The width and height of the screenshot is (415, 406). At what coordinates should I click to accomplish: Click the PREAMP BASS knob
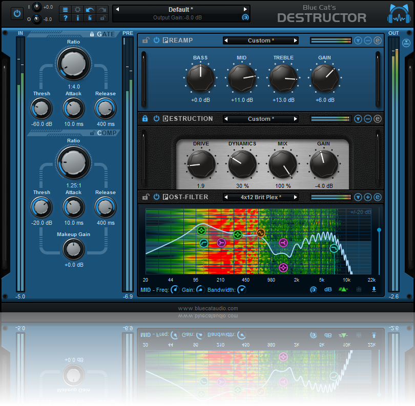200,78
